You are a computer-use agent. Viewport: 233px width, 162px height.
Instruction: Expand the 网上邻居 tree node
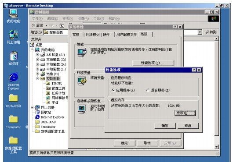click(x=32, y=107)
